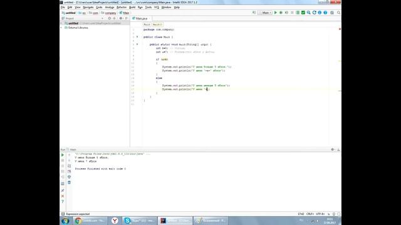This screenshot has width=401, height=225.
Task: Click the blue info circle toolbar icon
Action: point(320,12)
